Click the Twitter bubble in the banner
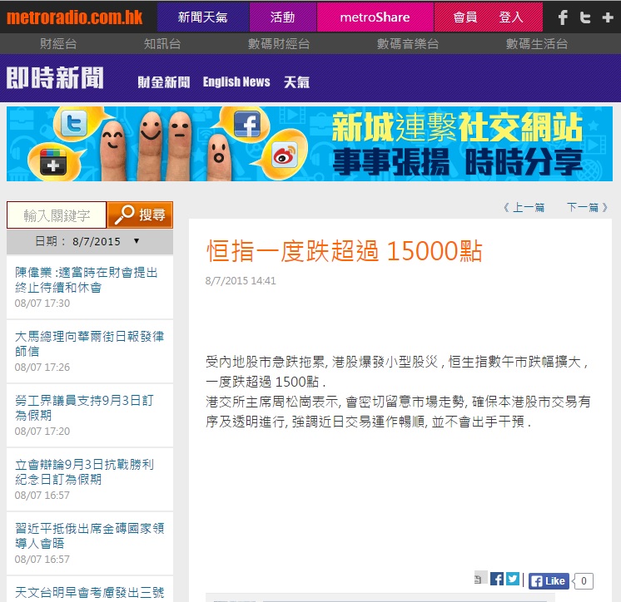Image resolution: width=621 pixels, height=602 pixels. tap(75, 123)
